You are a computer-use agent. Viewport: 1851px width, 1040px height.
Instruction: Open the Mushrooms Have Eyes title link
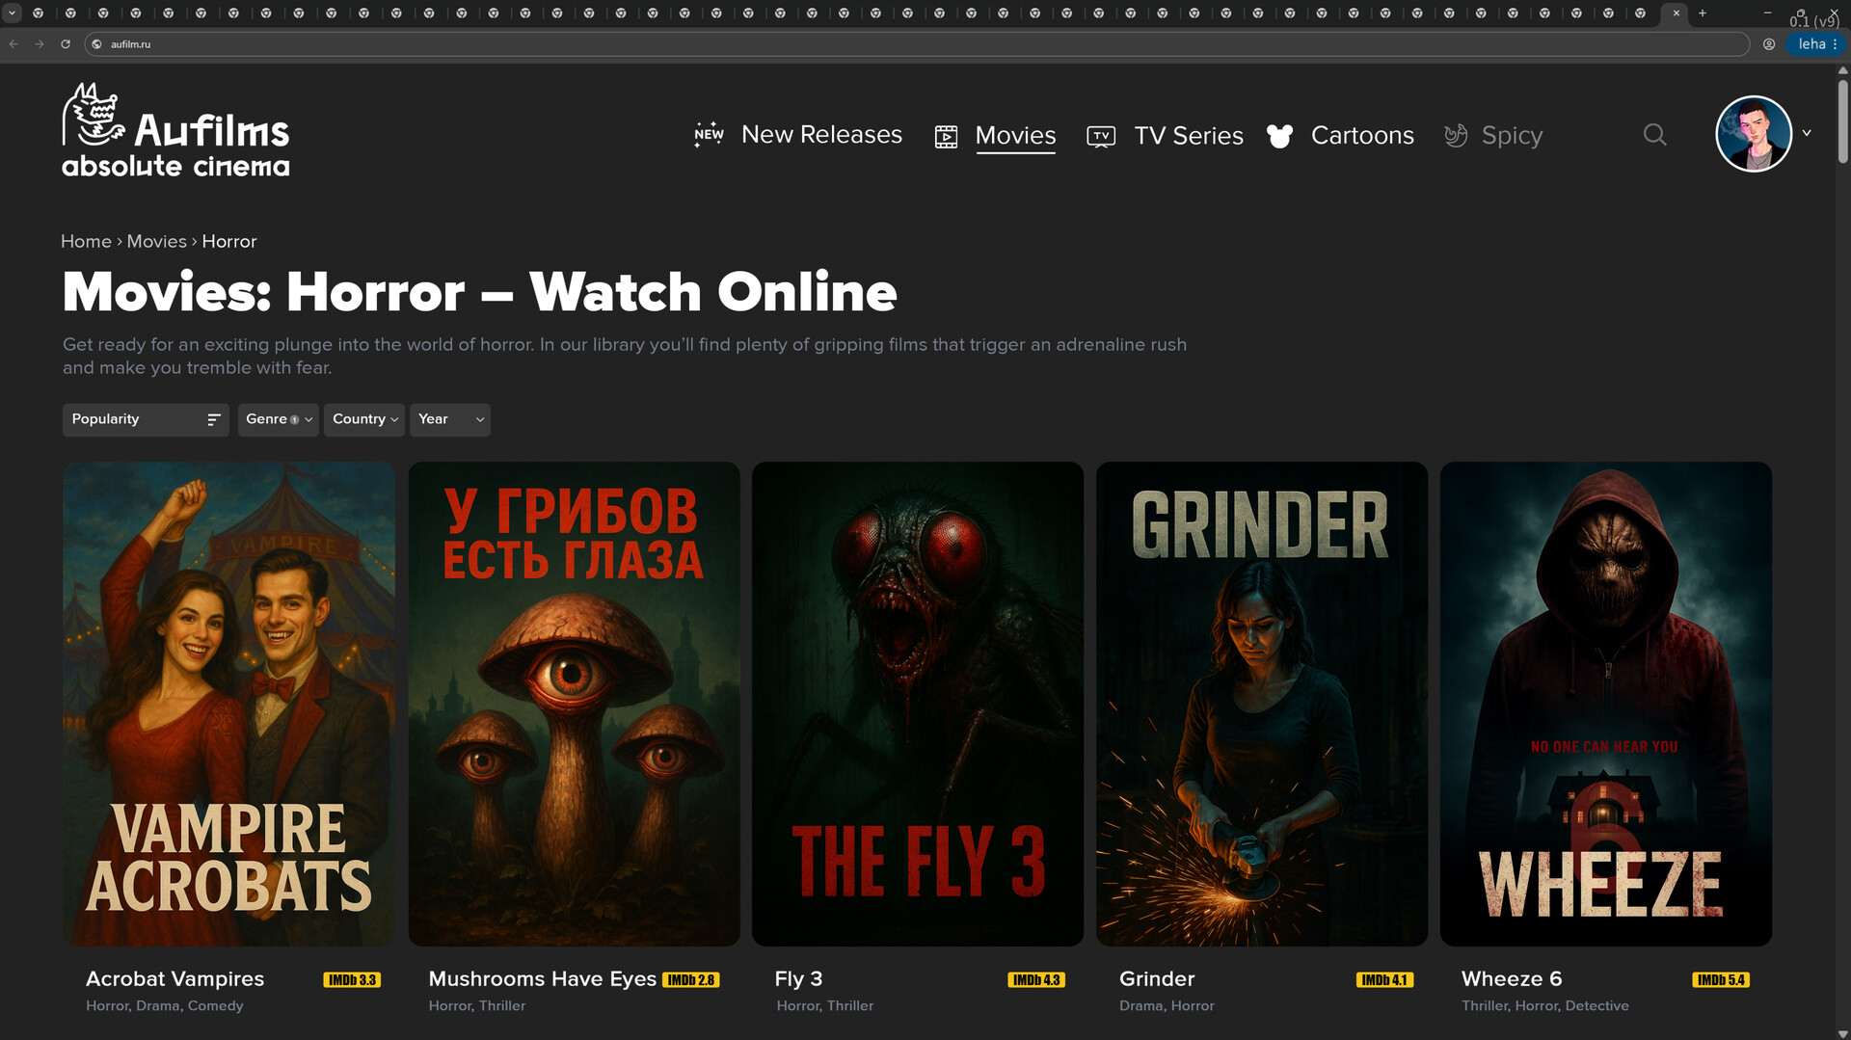pos(542,979)
